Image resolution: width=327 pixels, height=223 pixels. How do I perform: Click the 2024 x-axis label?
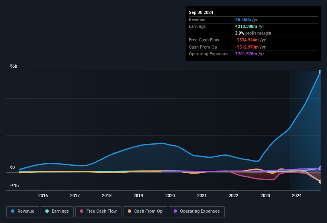click(x=297, y=196)
